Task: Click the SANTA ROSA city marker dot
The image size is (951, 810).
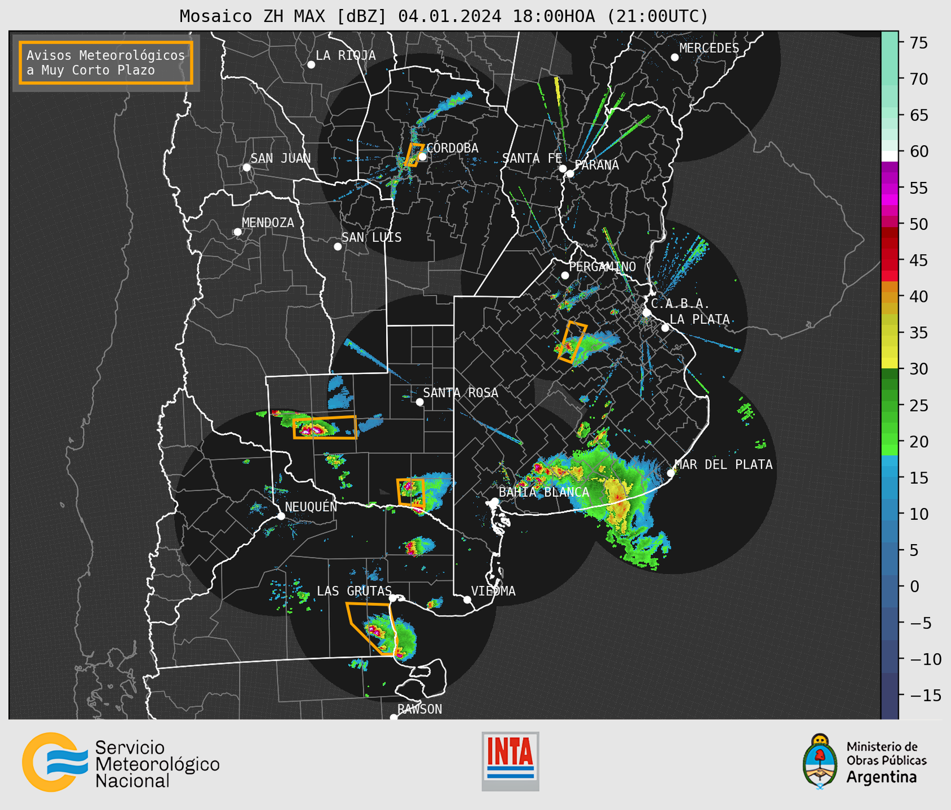Action: (419, 402)
